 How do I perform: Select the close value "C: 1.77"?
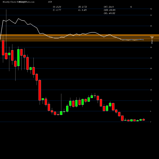pos(57,10)
